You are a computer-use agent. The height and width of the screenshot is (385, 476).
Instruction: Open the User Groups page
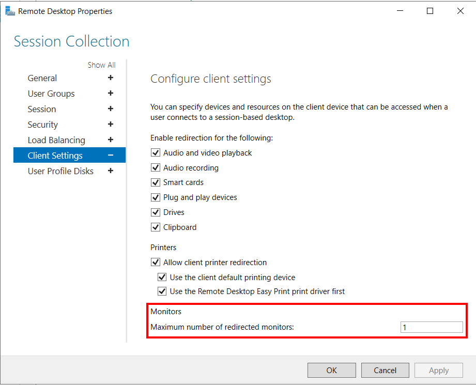51,94
